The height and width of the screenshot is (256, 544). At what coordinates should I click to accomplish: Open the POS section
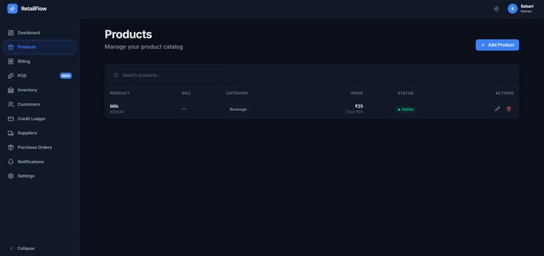40,76
